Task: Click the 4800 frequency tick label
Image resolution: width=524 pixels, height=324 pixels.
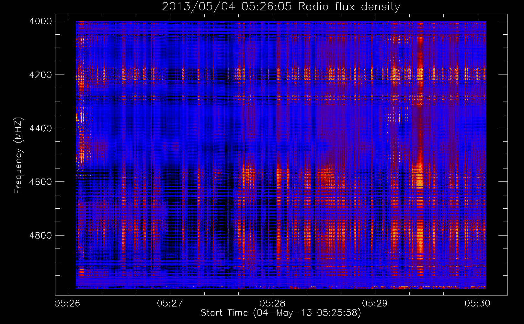Action: click(40, 236)
